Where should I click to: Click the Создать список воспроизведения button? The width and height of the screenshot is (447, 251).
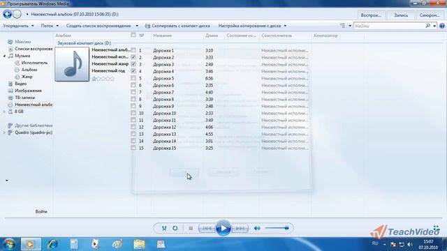98,26
